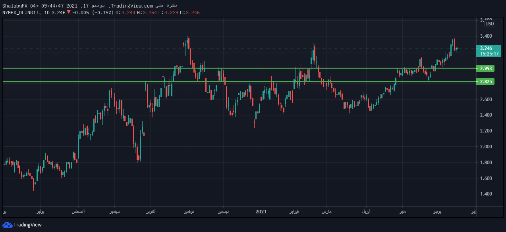The image size is (506, 232).
Task: Click the low price value 3.239
Action: tap(171, 13)
